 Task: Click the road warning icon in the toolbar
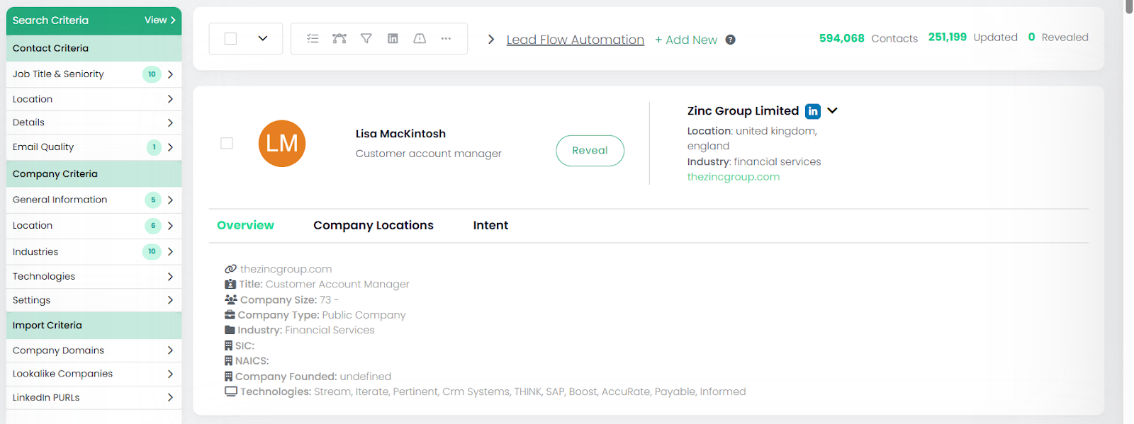(420, 39)
